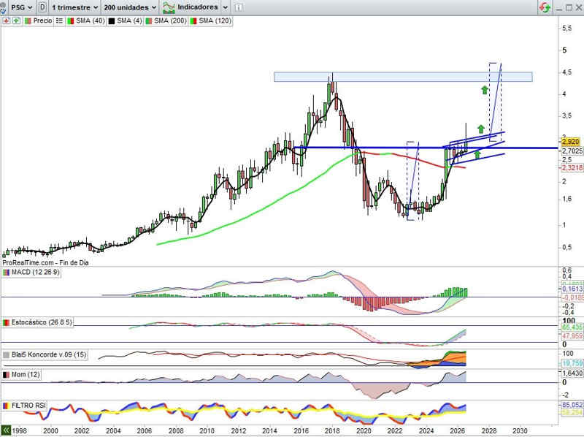Minimize the chart window
The image size is (584, 437).
pyautogui.click(x=558, y=8)
